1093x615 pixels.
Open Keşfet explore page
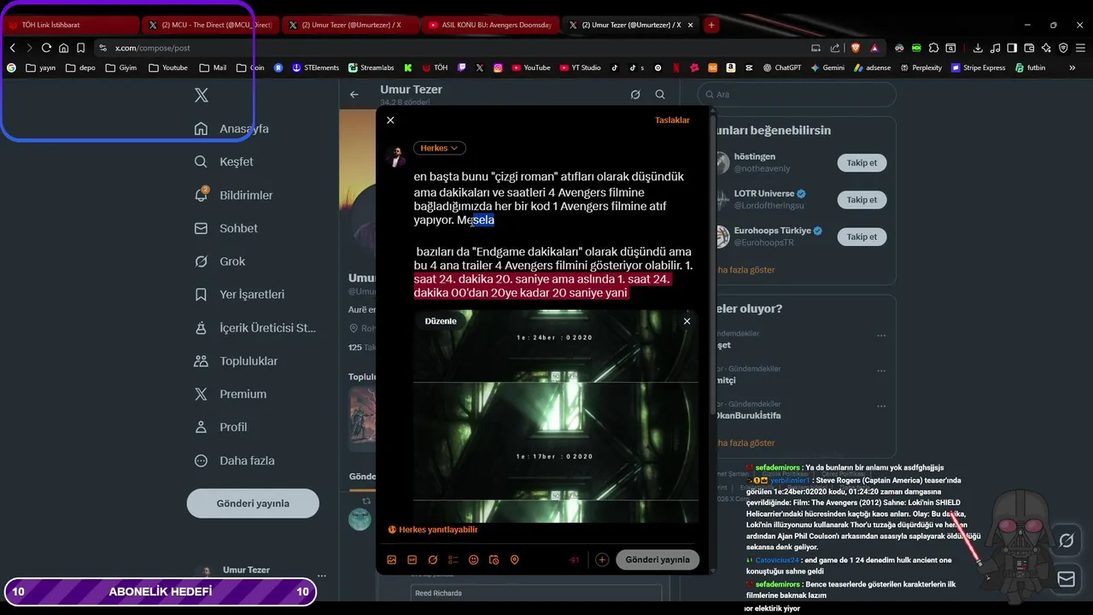(225, 161)
